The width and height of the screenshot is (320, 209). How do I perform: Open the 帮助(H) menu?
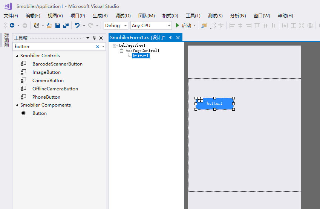pyautogui.click(x=285, y=16)
